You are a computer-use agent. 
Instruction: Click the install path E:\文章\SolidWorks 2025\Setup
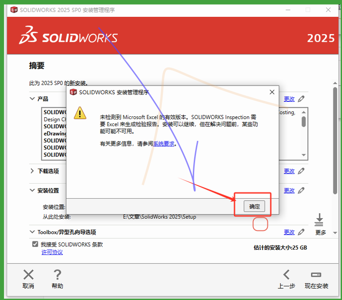160,217
